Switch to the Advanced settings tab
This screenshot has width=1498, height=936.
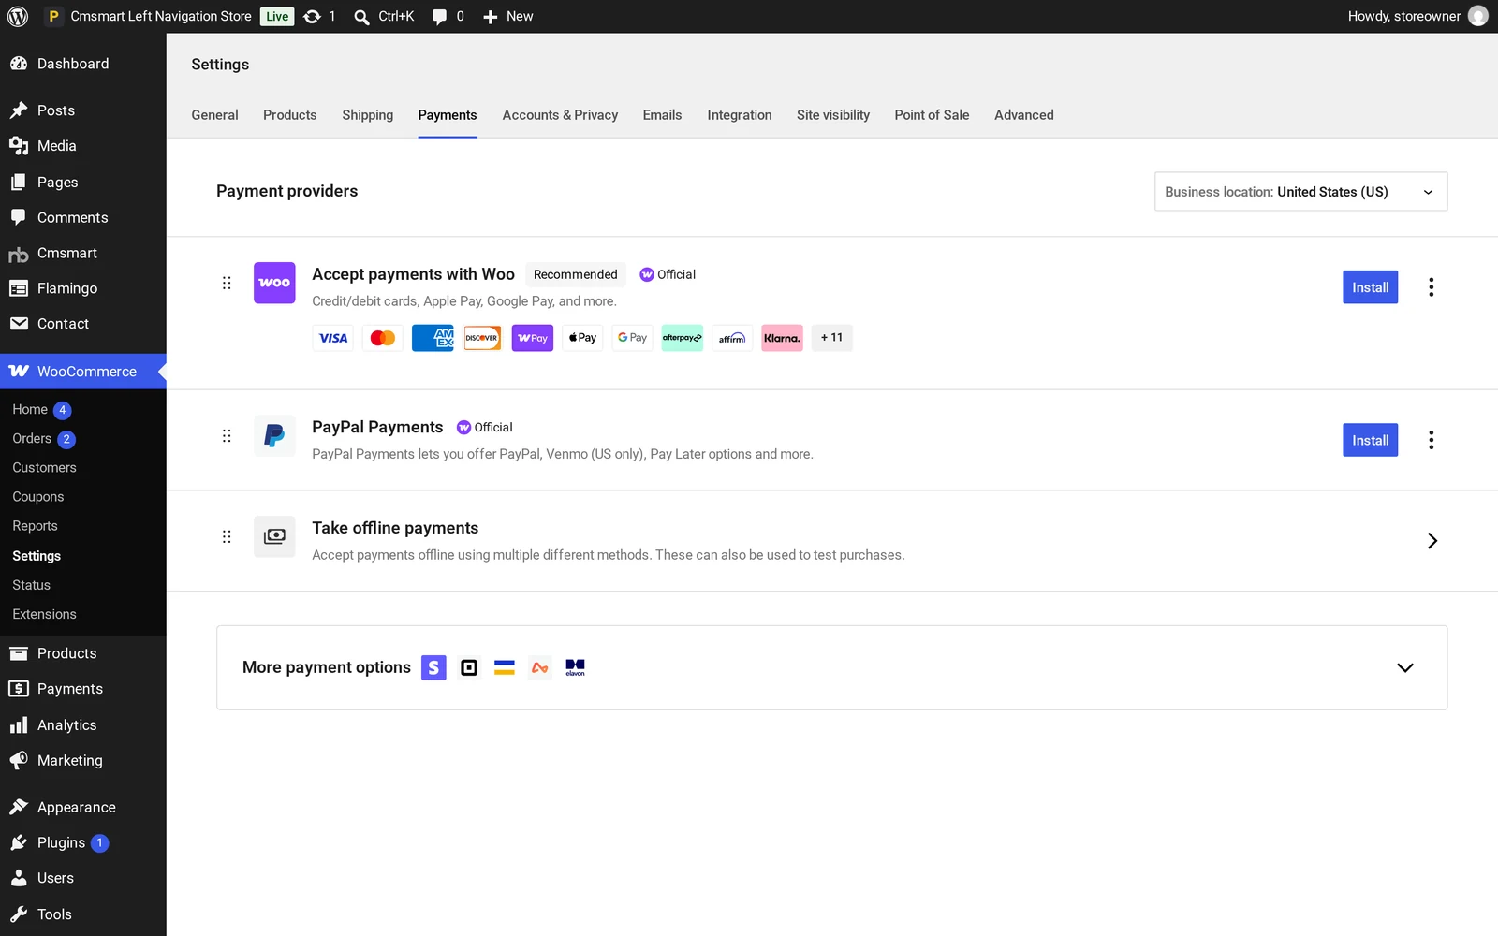1023,115
